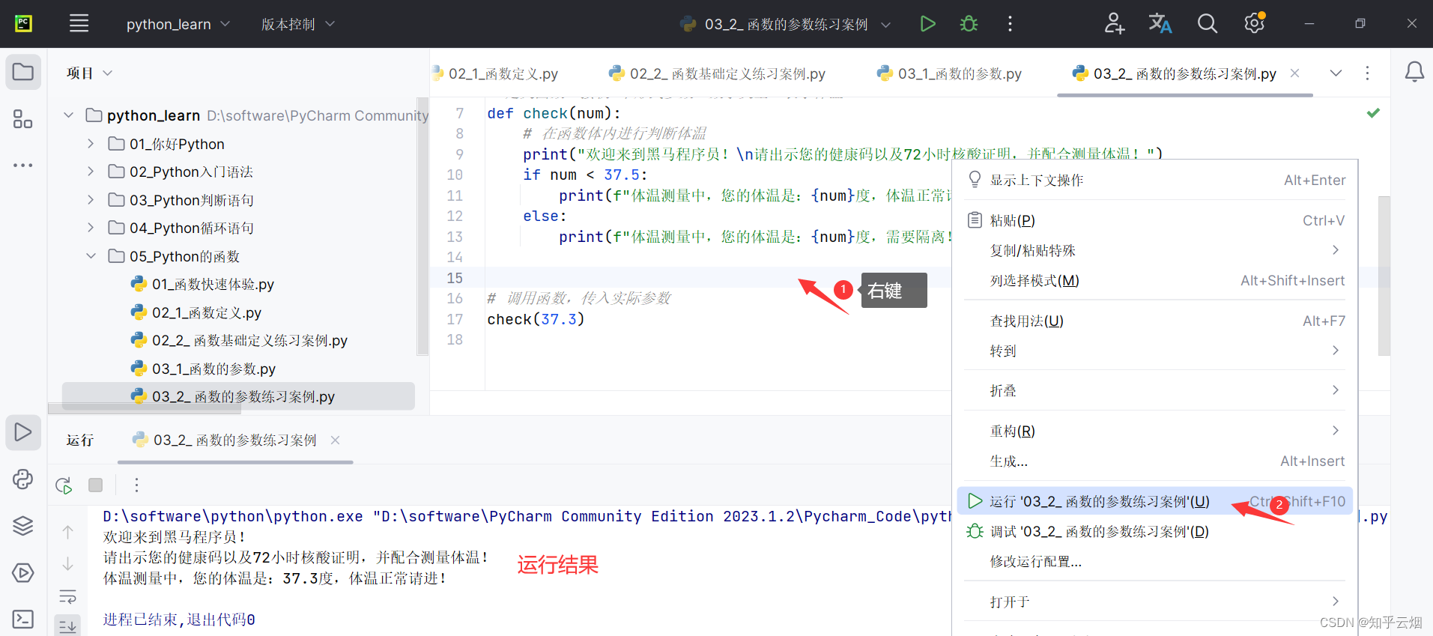
Task: Open 复制/粘贴特殊 submenu
Action: tap(1154, 250)
